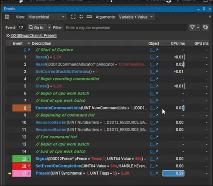213x186 pixels.
Task: Click orange event 8 link
Action: pyautogui.click(x=25, y=108)
